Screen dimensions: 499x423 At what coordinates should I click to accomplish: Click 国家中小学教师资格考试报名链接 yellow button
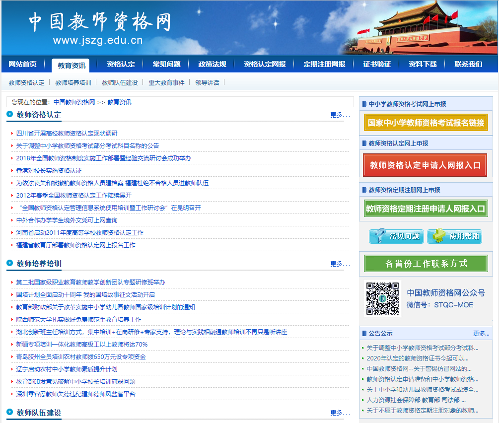click(426, 123)
